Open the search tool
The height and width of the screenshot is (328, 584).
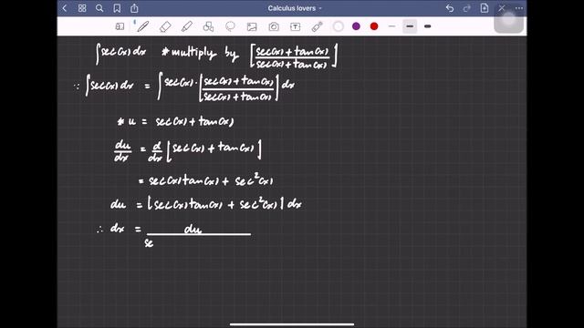pos(99,8)
